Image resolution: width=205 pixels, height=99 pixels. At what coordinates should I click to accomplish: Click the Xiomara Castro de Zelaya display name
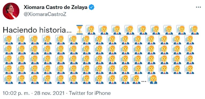point(56,7)
